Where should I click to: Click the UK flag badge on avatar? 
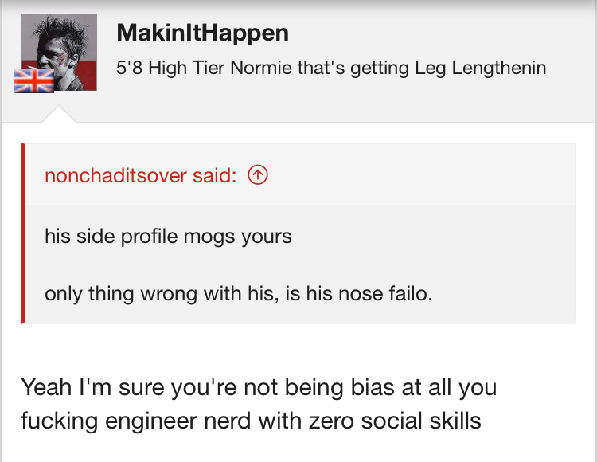click(x=34, y=80)
